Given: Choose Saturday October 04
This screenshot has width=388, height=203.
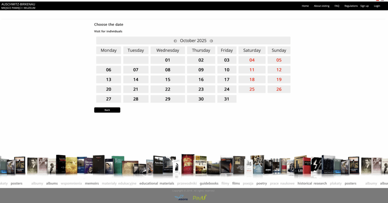Looking at the screenshot, I should click(x=252, y=60).
